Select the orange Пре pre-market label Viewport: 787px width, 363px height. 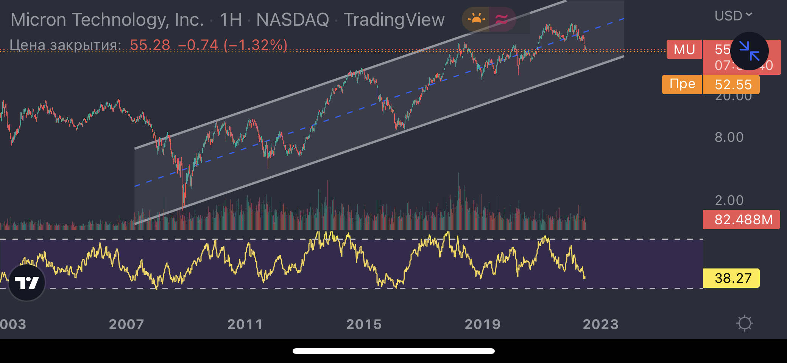point(682,84)
